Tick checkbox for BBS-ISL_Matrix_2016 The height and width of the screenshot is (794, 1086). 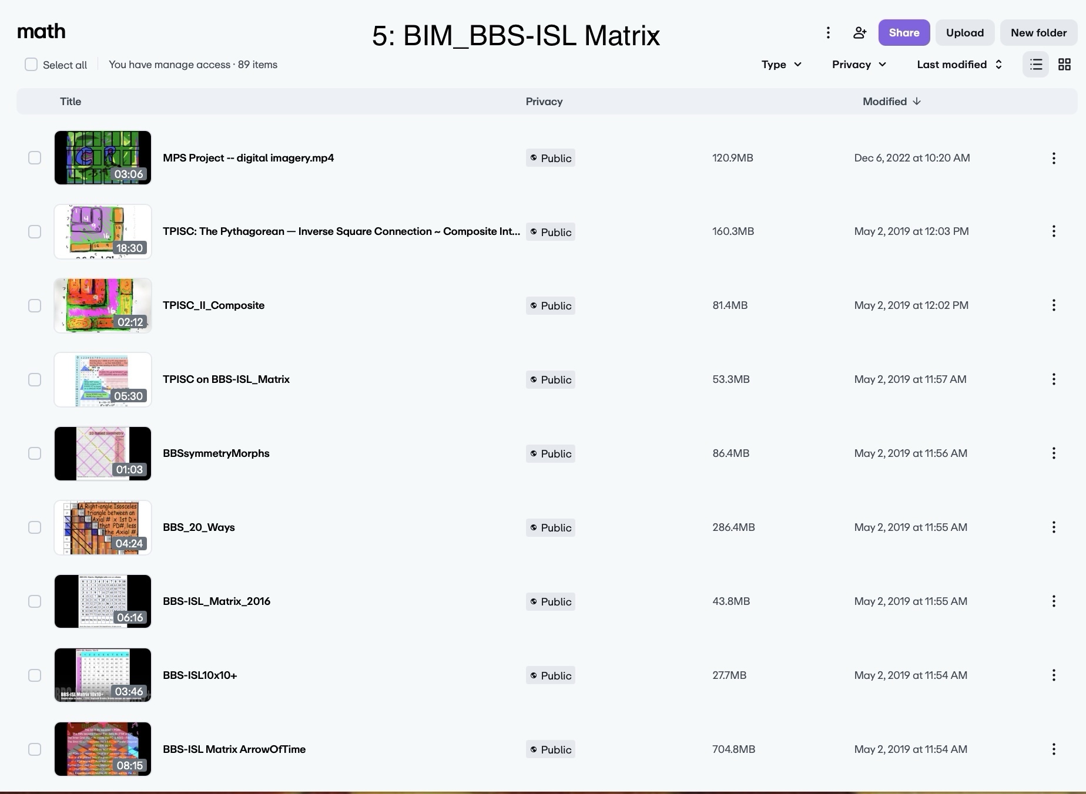click(35, 601)
